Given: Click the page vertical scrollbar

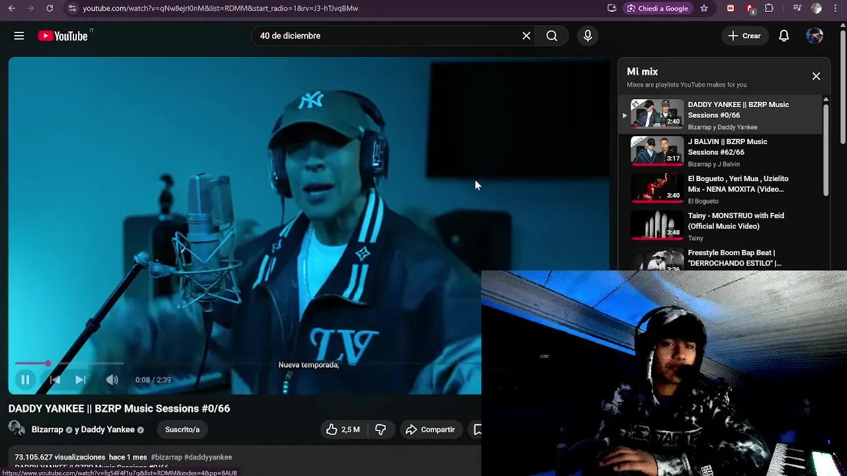Looking at the screenshot, I should [x=842, y=86].
